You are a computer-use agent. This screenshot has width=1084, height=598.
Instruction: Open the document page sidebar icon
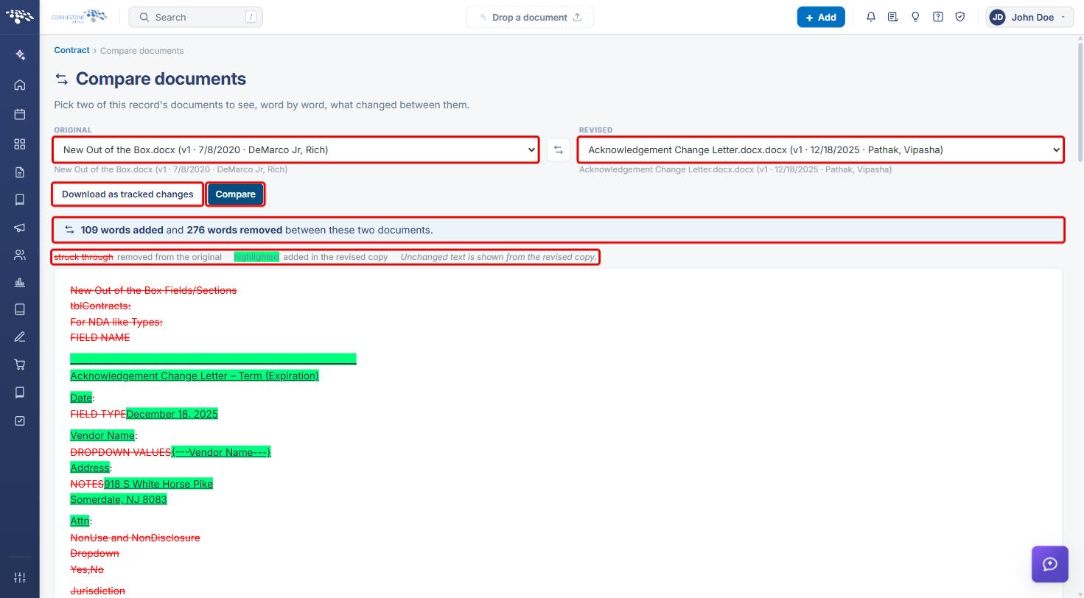tap(20, 172)
